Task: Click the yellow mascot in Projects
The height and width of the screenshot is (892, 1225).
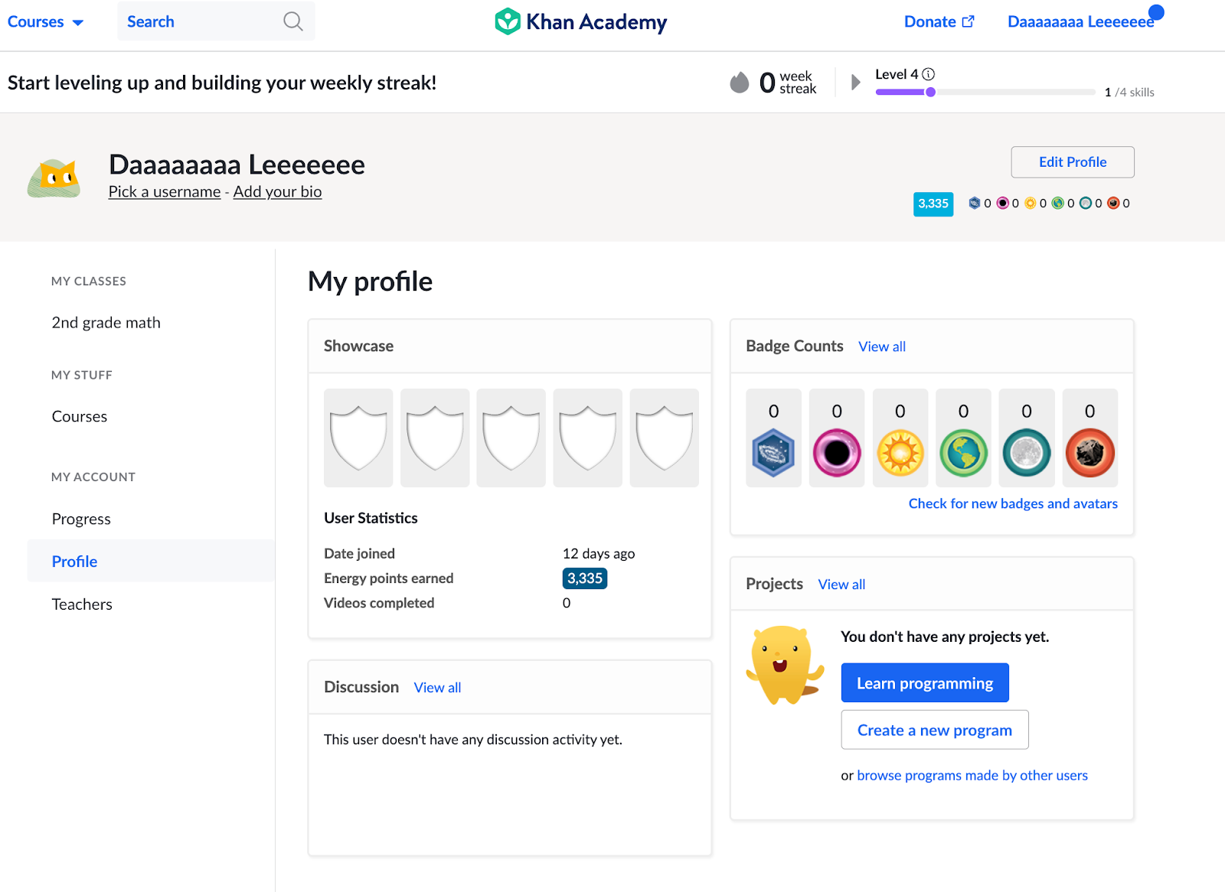Action: coord(784,665)
